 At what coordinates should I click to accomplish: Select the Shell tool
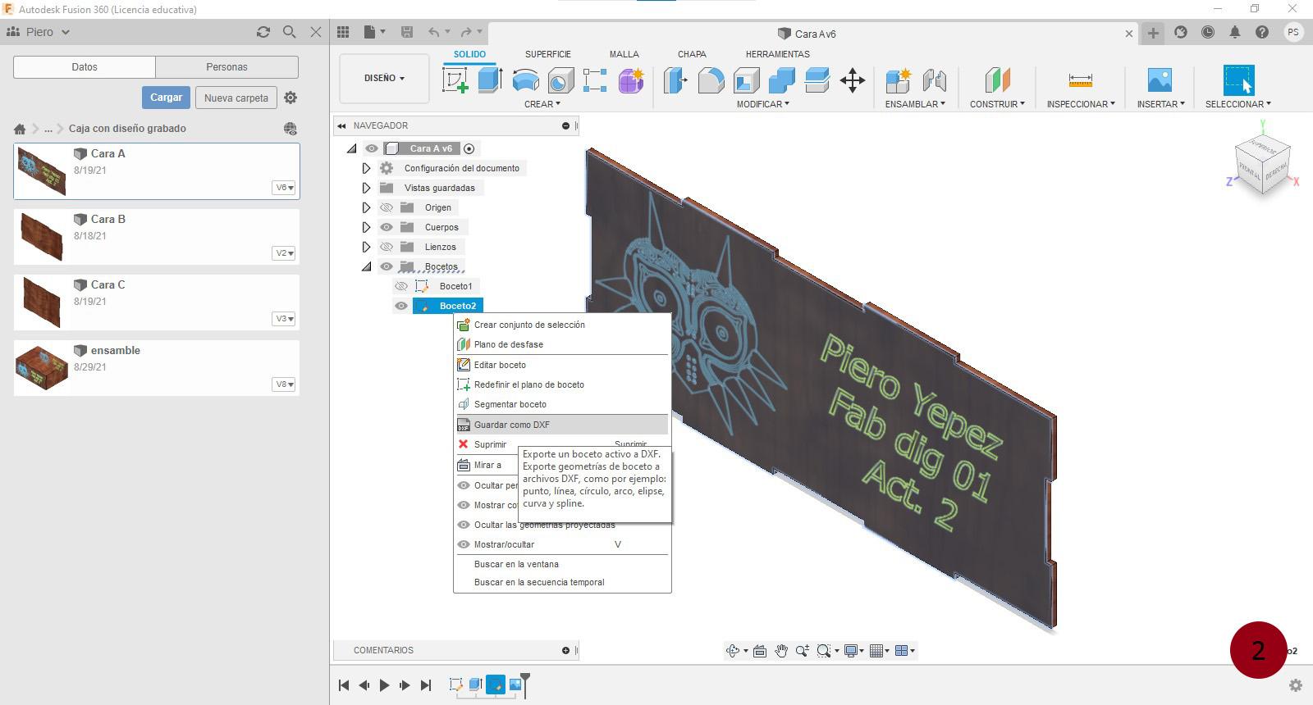tap(747, 80)
